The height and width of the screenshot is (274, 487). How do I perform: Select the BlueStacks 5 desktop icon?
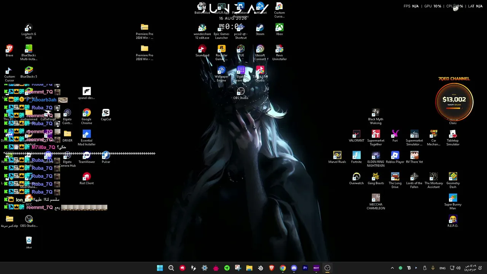click(x=29, y=72)
